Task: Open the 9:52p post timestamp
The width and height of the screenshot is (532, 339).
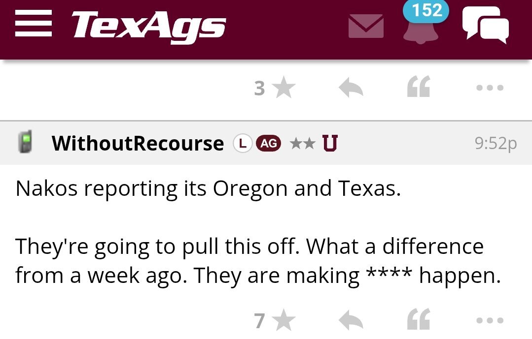Action: (496, 143)
